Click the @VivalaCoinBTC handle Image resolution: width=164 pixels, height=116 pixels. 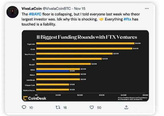(x=57, y=9)
